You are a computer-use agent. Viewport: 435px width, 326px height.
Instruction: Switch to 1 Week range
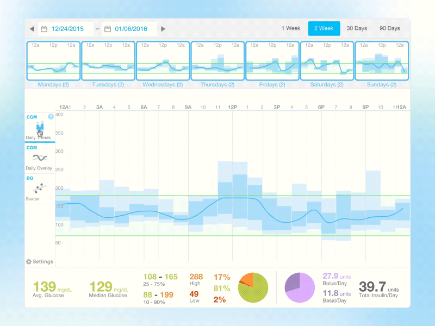pyautogui.click(x=291, y=28)
